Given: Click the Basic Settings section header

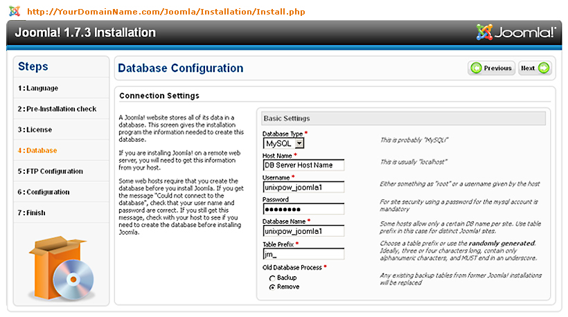Looking at the screenshot, I should [x=404, y=118].
